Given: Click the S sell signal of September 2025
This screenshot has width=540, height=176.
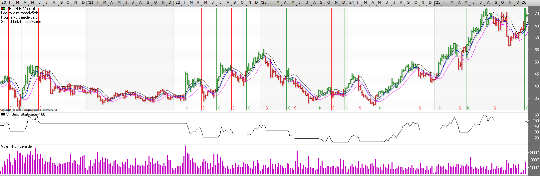Looking at the screenshot, I should (495, 108).
